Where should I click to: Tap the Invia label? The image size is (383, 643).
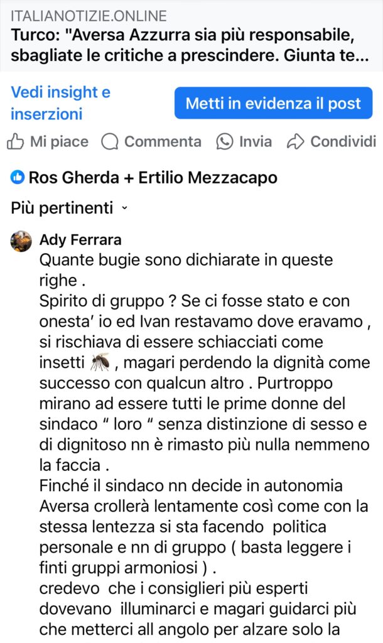click(256, 142)
